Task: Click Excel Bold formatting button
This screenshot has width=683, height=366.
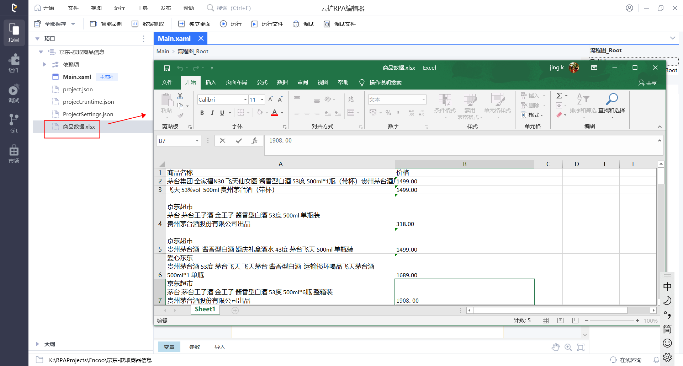Action: click(202, 113)
